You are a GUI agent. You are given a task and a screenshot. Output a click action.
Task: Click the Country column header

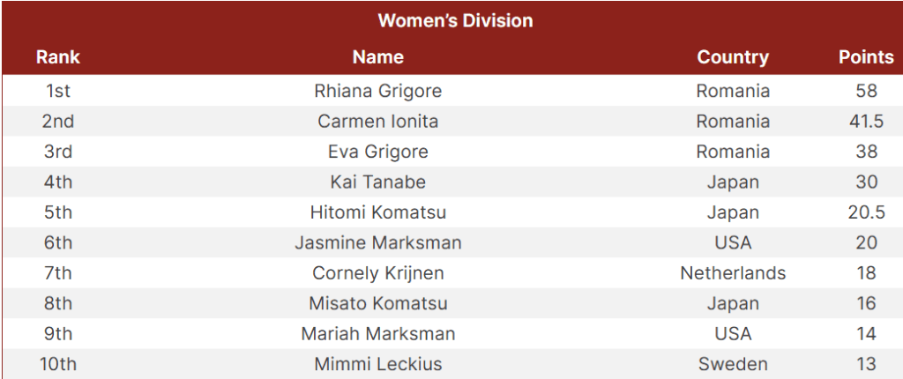733,57
